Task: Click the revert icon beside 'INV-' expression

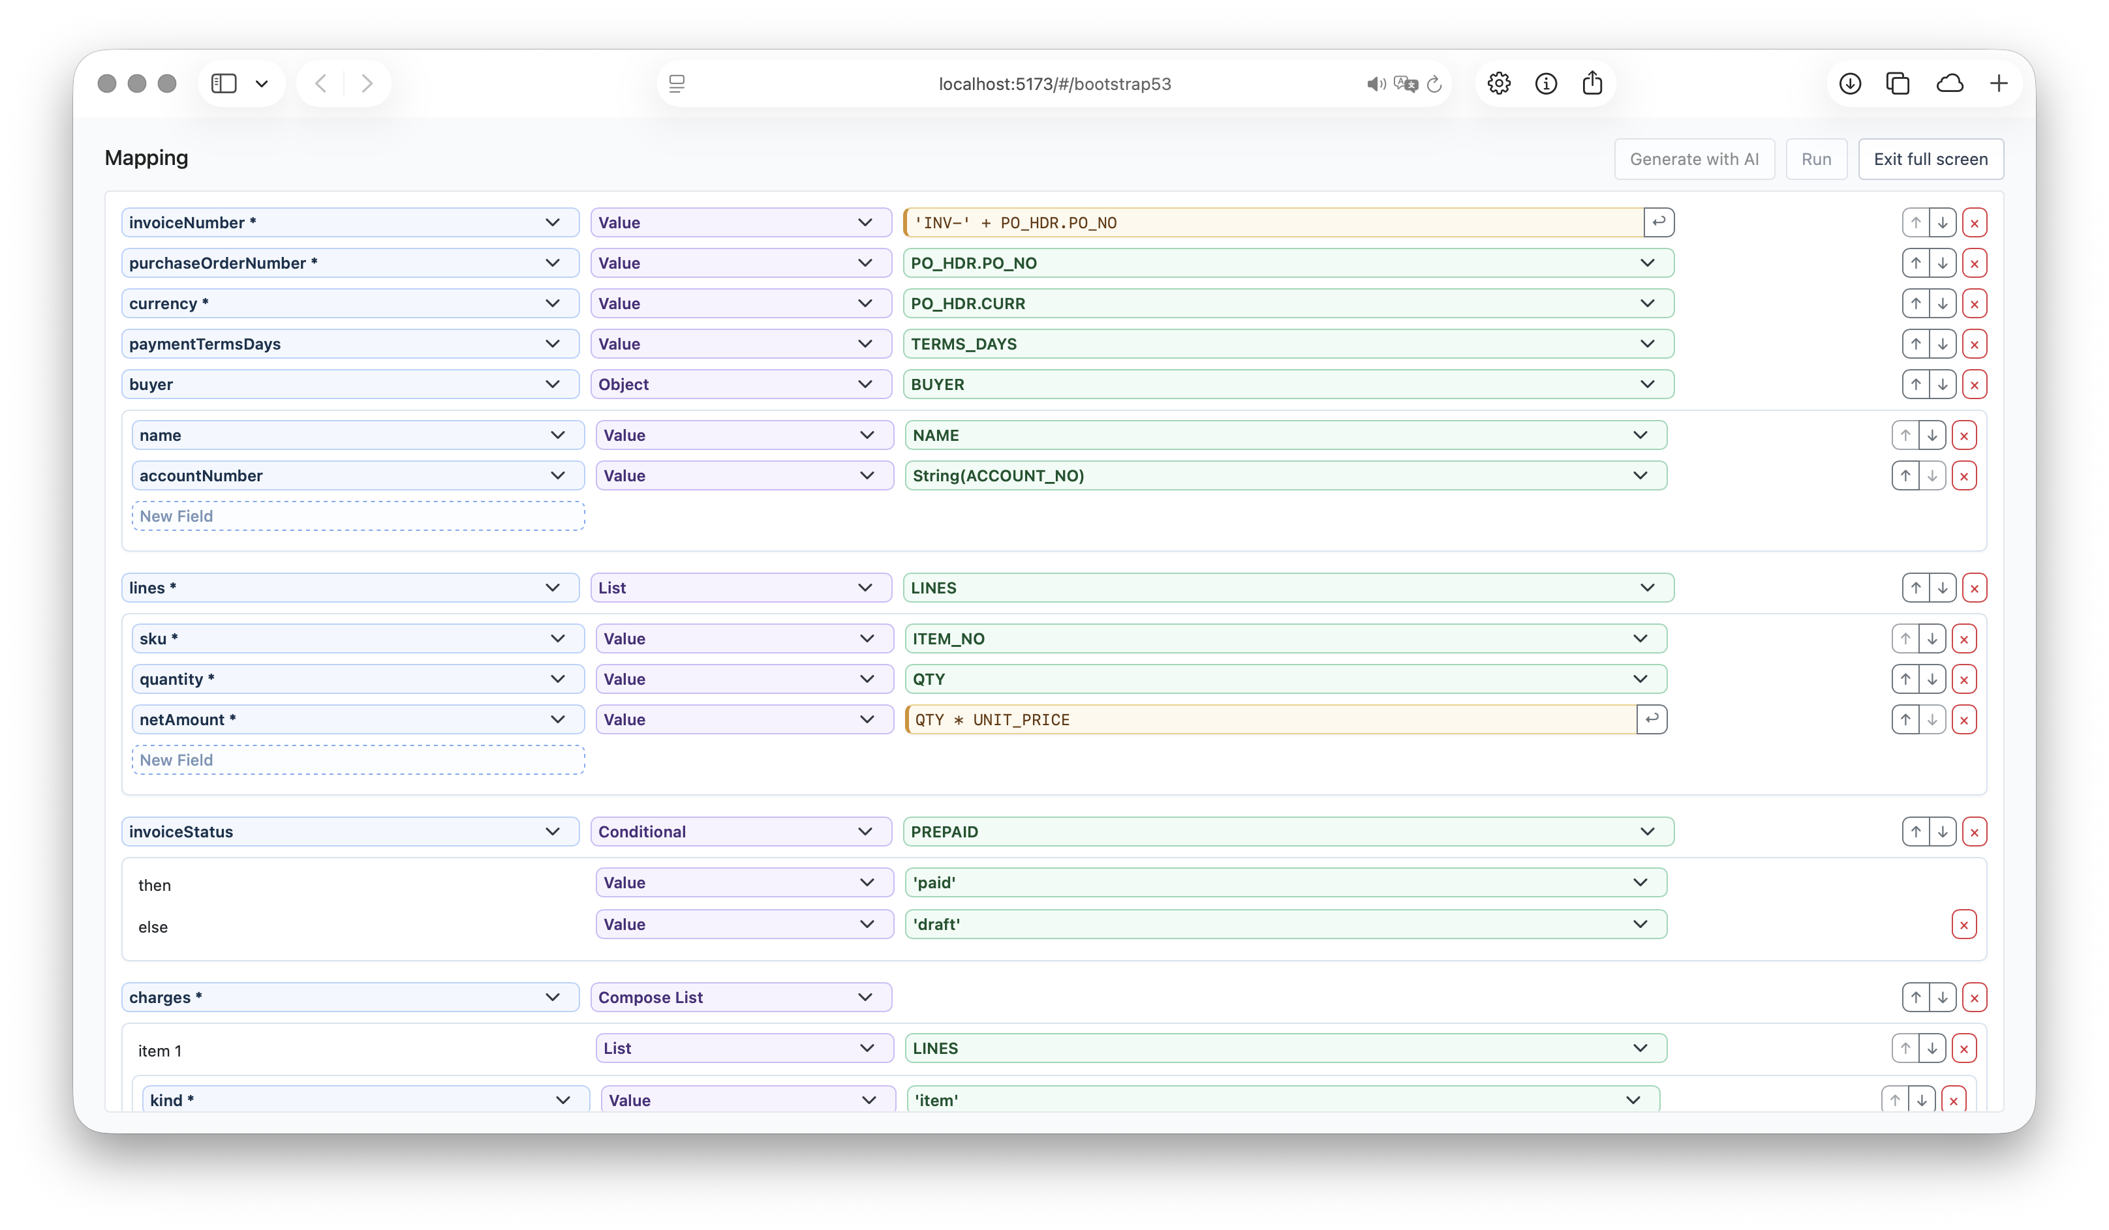Action: [x=1659, y=222]
